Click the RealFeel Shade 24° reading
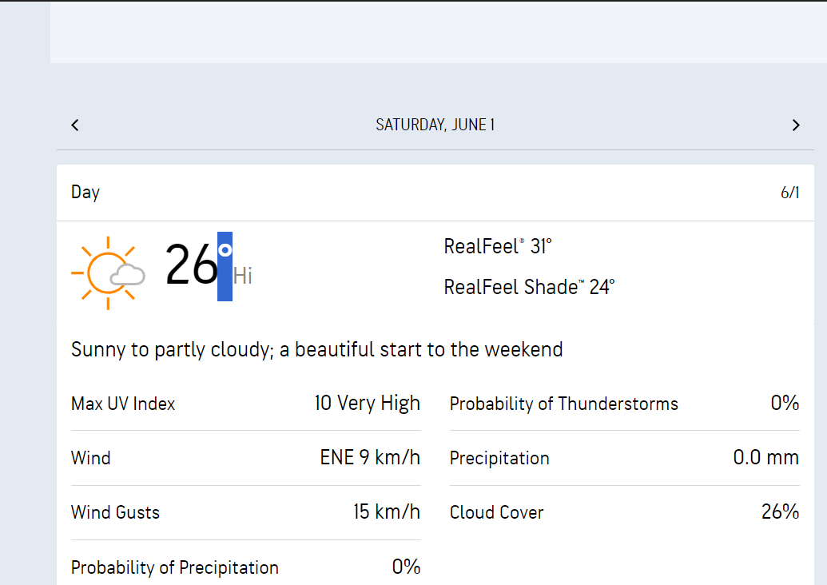 pyautogui.click(x=529, y=287)
